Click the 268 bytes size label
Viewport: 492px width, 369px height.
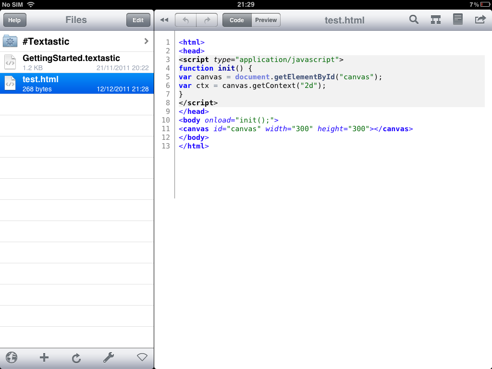(37, 89)
